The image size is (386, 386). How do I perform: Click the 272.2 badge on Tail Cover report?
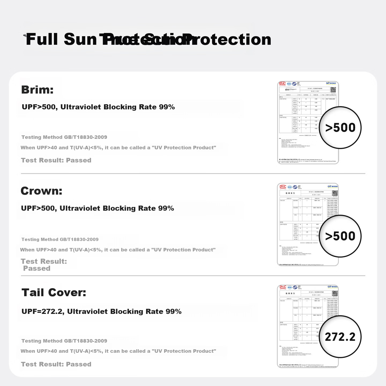click(x=340, y=337)
